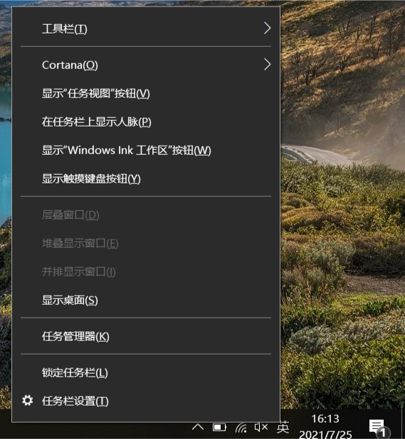
Task: Toggle 显示"任务视图"按钮 option
Action: (146, 94)
